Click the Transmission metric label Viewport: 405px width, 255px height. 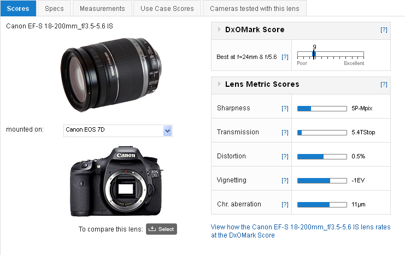click(x=238, y=132)
